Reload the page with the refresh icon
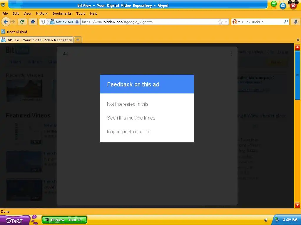Screen dimensions: 301x225 [x=22, y=22]
